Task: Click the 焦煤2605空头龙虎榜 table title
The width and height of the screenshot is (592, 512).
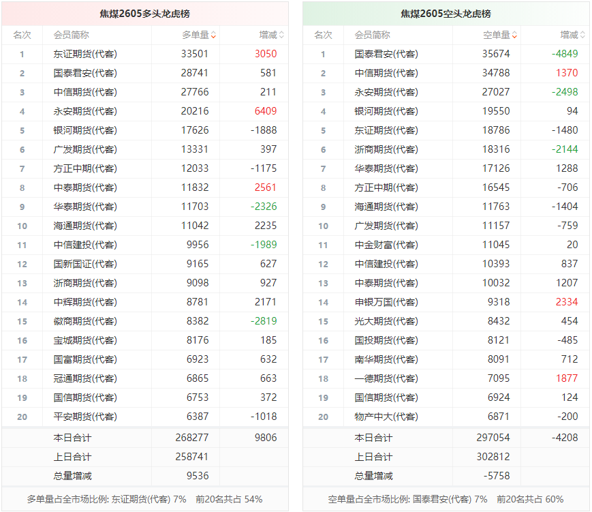Action: click(x=446, y=14)
